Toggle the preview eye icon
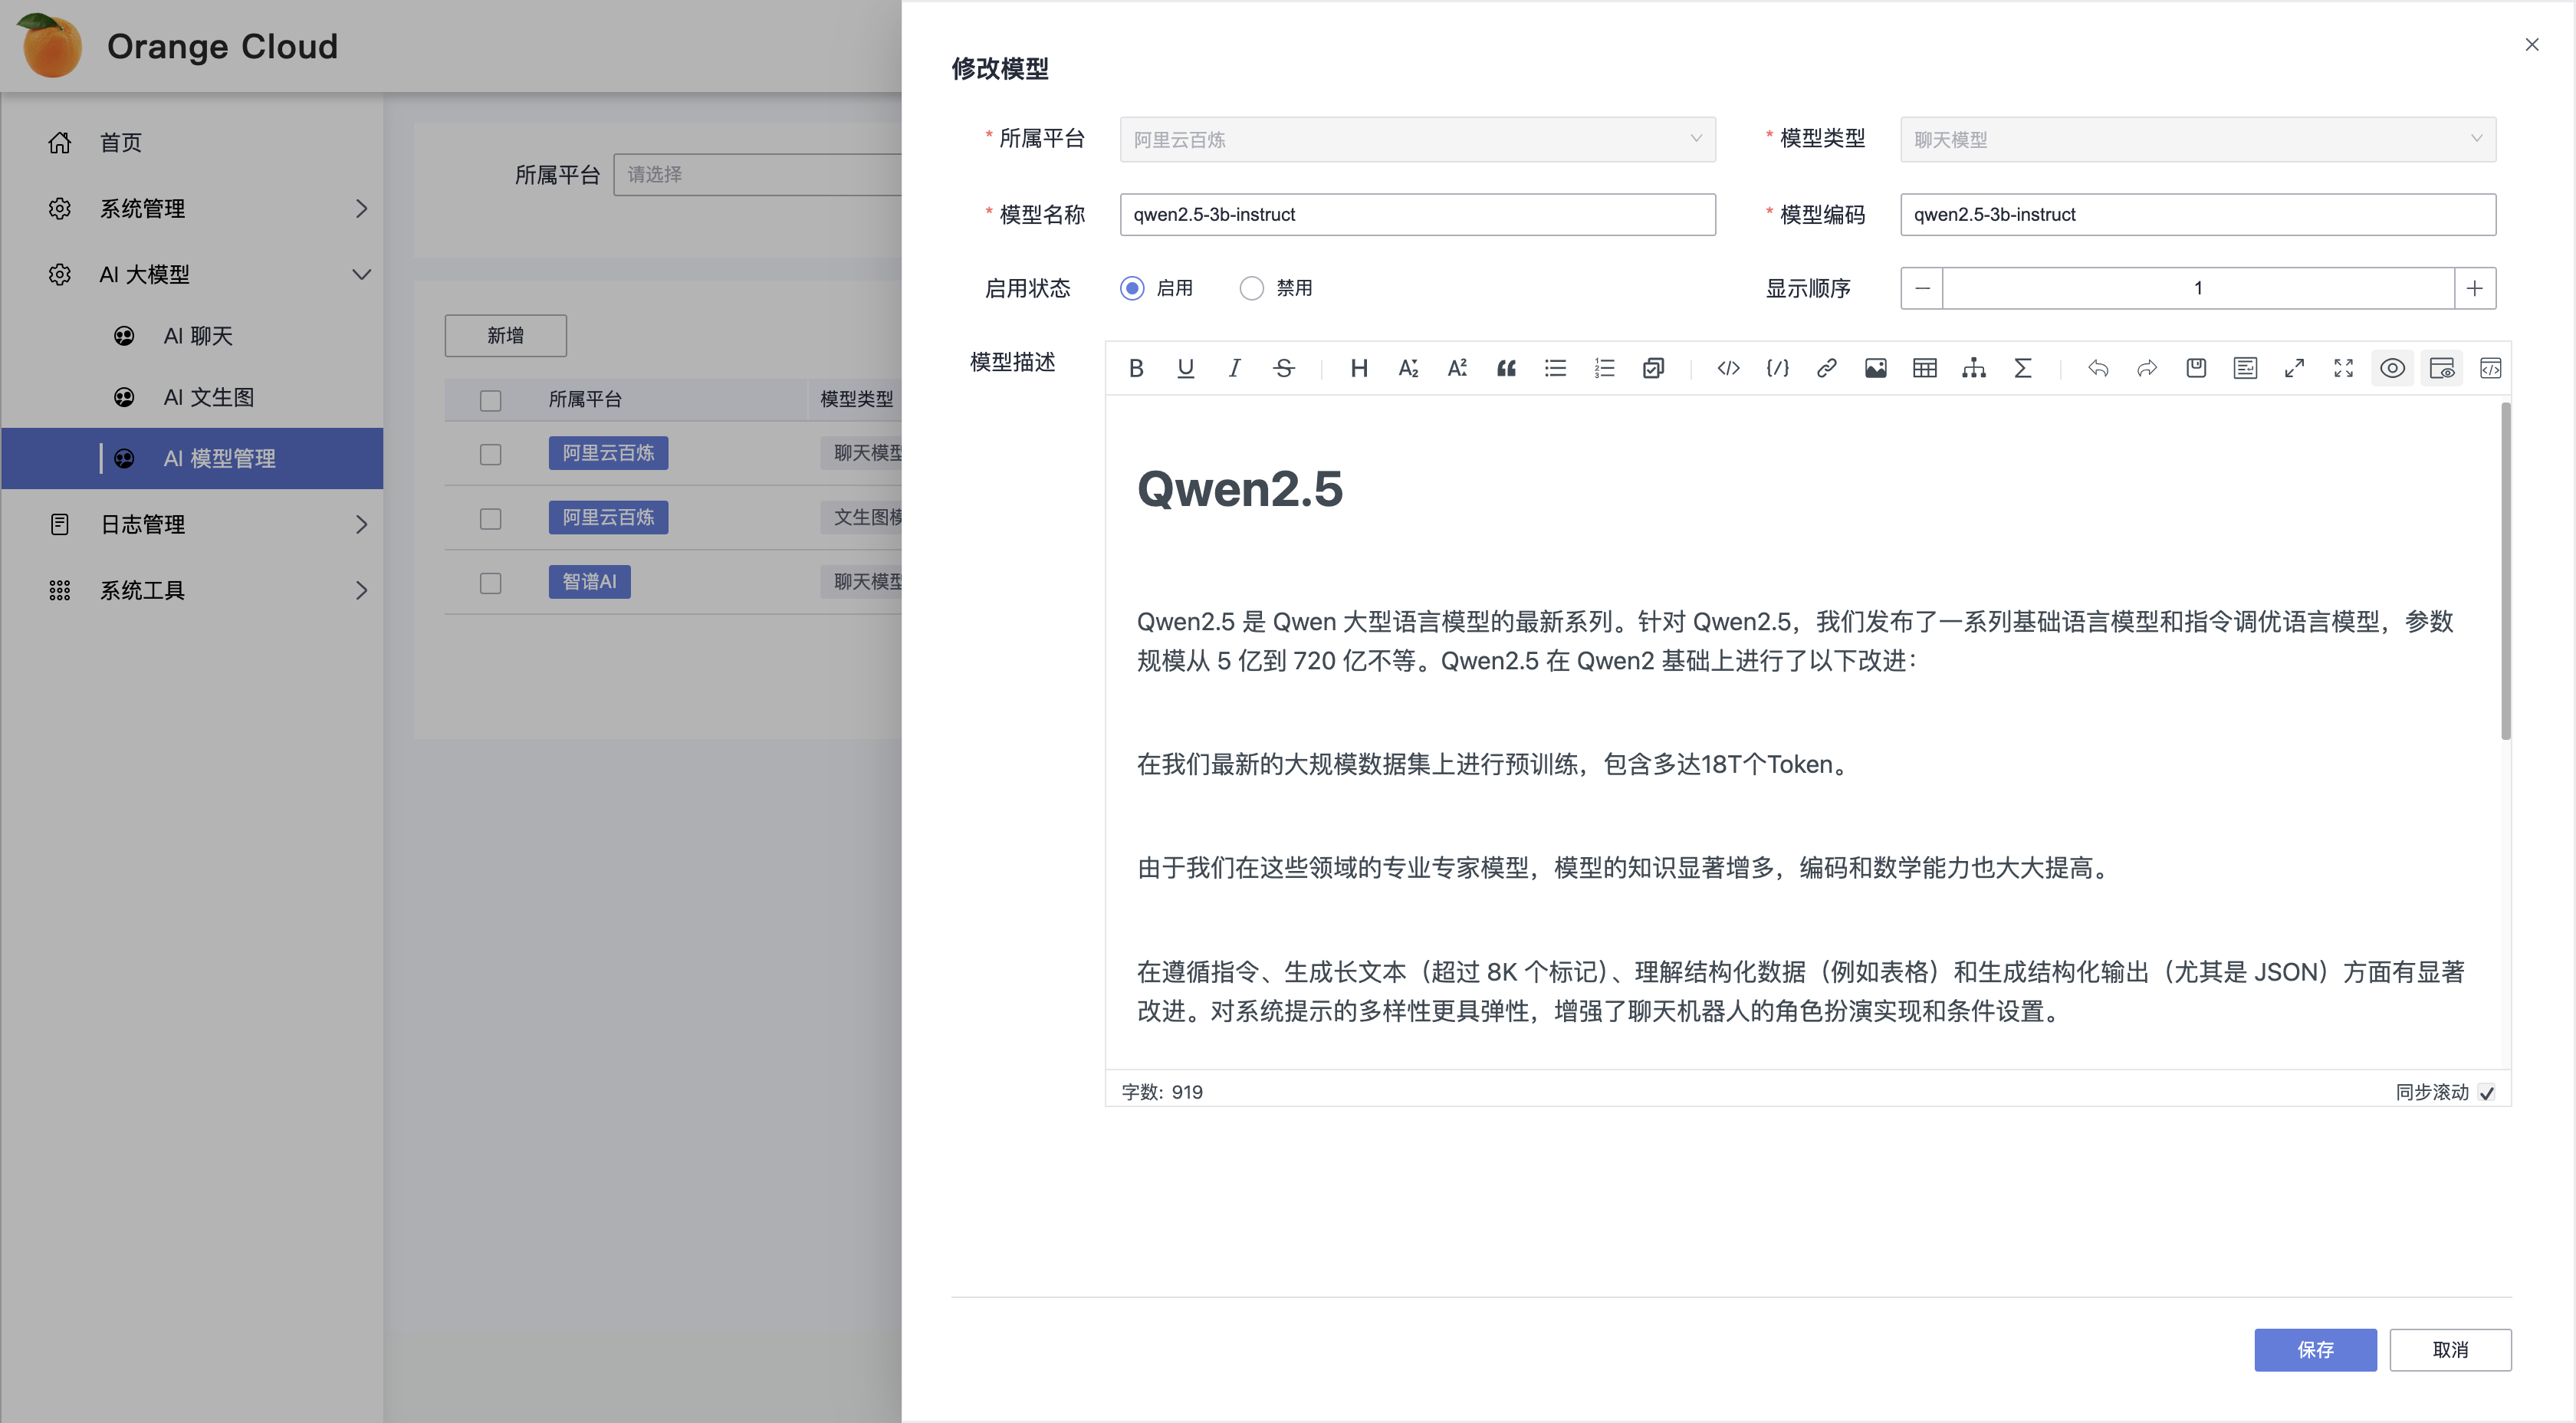Viewport: 2576px width, 1423px height. pos(2392,368)
